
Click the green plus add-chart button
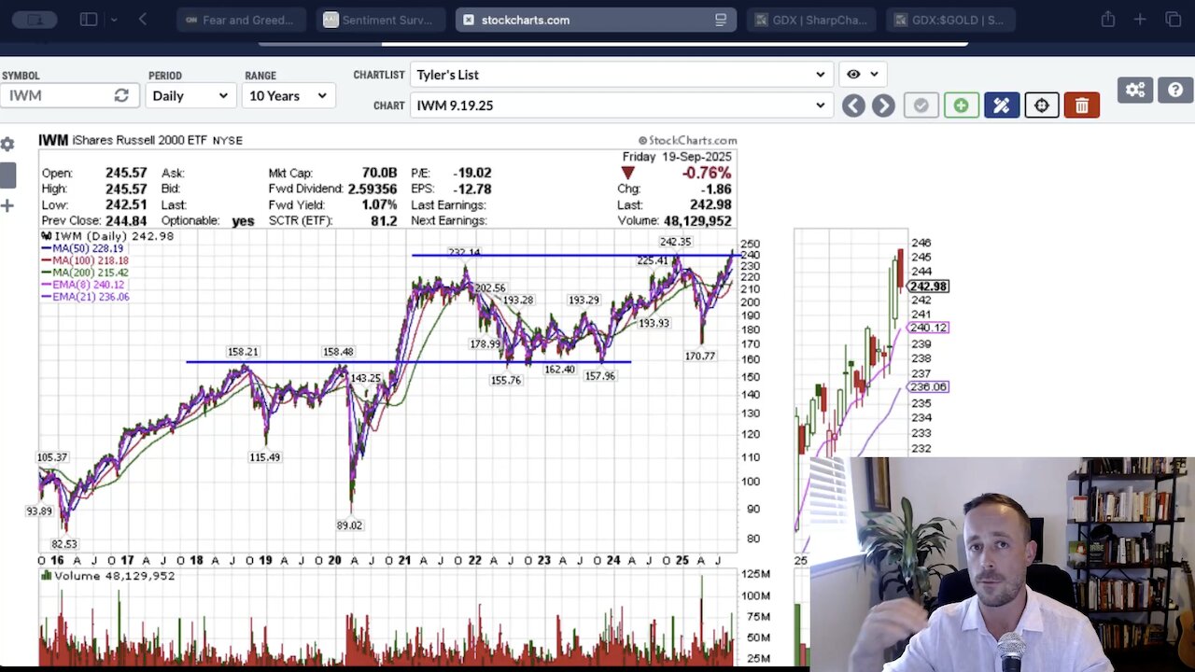click(x=961, y=105)
